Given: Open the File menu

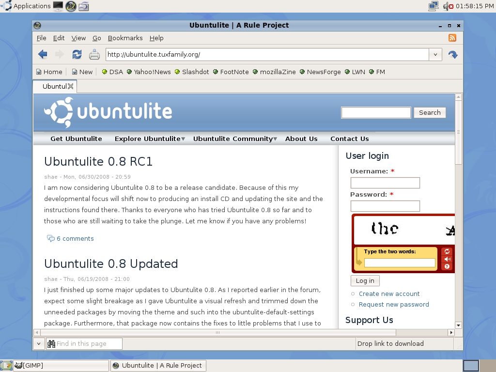Looking at the screenshot, I should [x=41, y=38].
